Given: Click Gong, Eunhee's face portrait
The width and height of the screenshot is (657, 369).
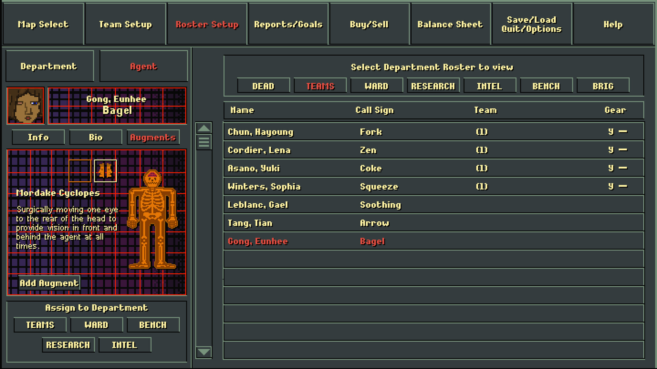Looking at the screenshot, I should point(26,105).
